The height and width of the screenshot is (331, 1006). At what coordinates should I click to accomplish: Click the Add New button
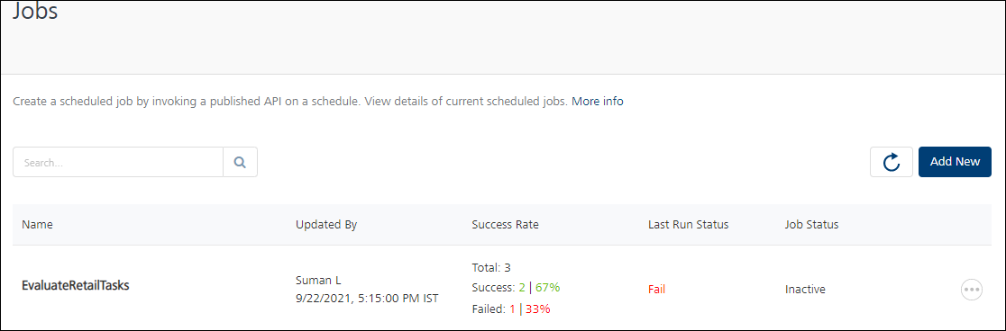[955, 162]
